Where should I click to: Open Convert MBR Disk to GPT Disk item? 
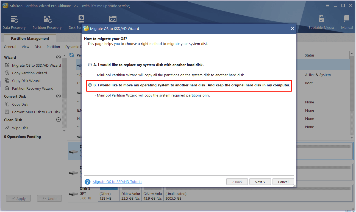pos(36,112)
